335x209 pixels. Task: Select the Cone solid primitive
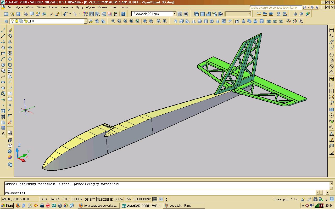coord(194,21)
